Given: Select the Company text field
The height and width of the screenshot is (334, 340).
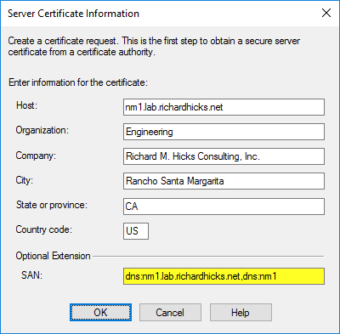Looking at the screenshot, I should (224, 156).
